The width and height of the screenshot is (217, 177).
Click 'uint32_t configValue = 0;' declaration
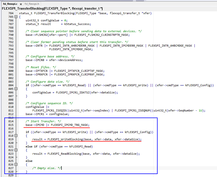(46, 21)
